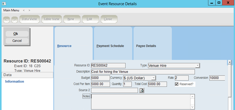The width and height of the screenshot is (235, 110).
Task: Click the menu back arrow beside Main Menu
Action: coord(24,10)
